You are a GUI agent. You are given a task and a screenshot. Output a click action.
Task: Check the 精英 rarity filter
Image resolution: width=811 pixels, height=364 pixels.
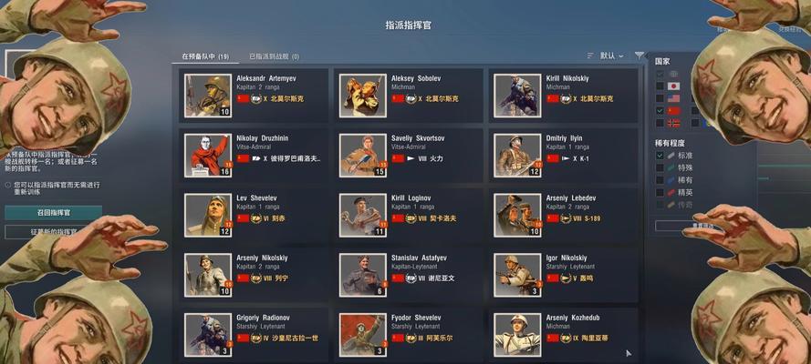pos(660,192)
